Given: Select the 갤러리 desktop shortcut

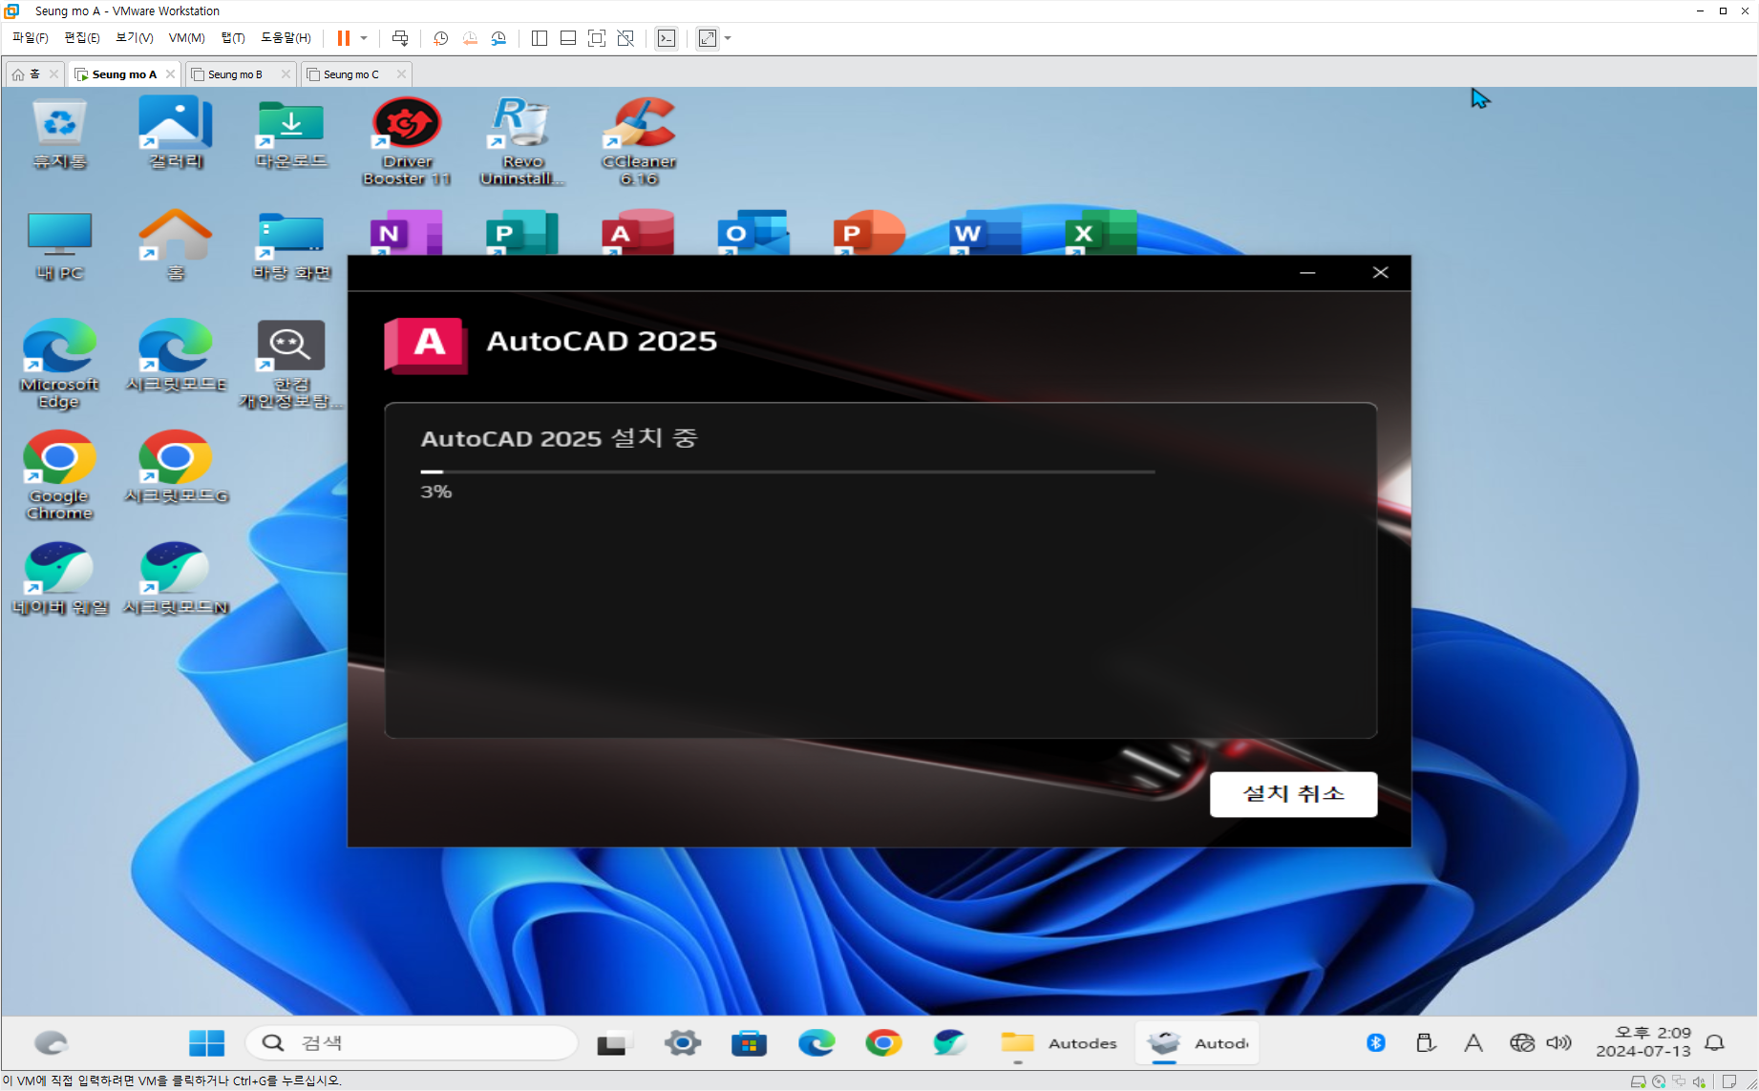Looking at the screenshot, I should coord(176,135).
